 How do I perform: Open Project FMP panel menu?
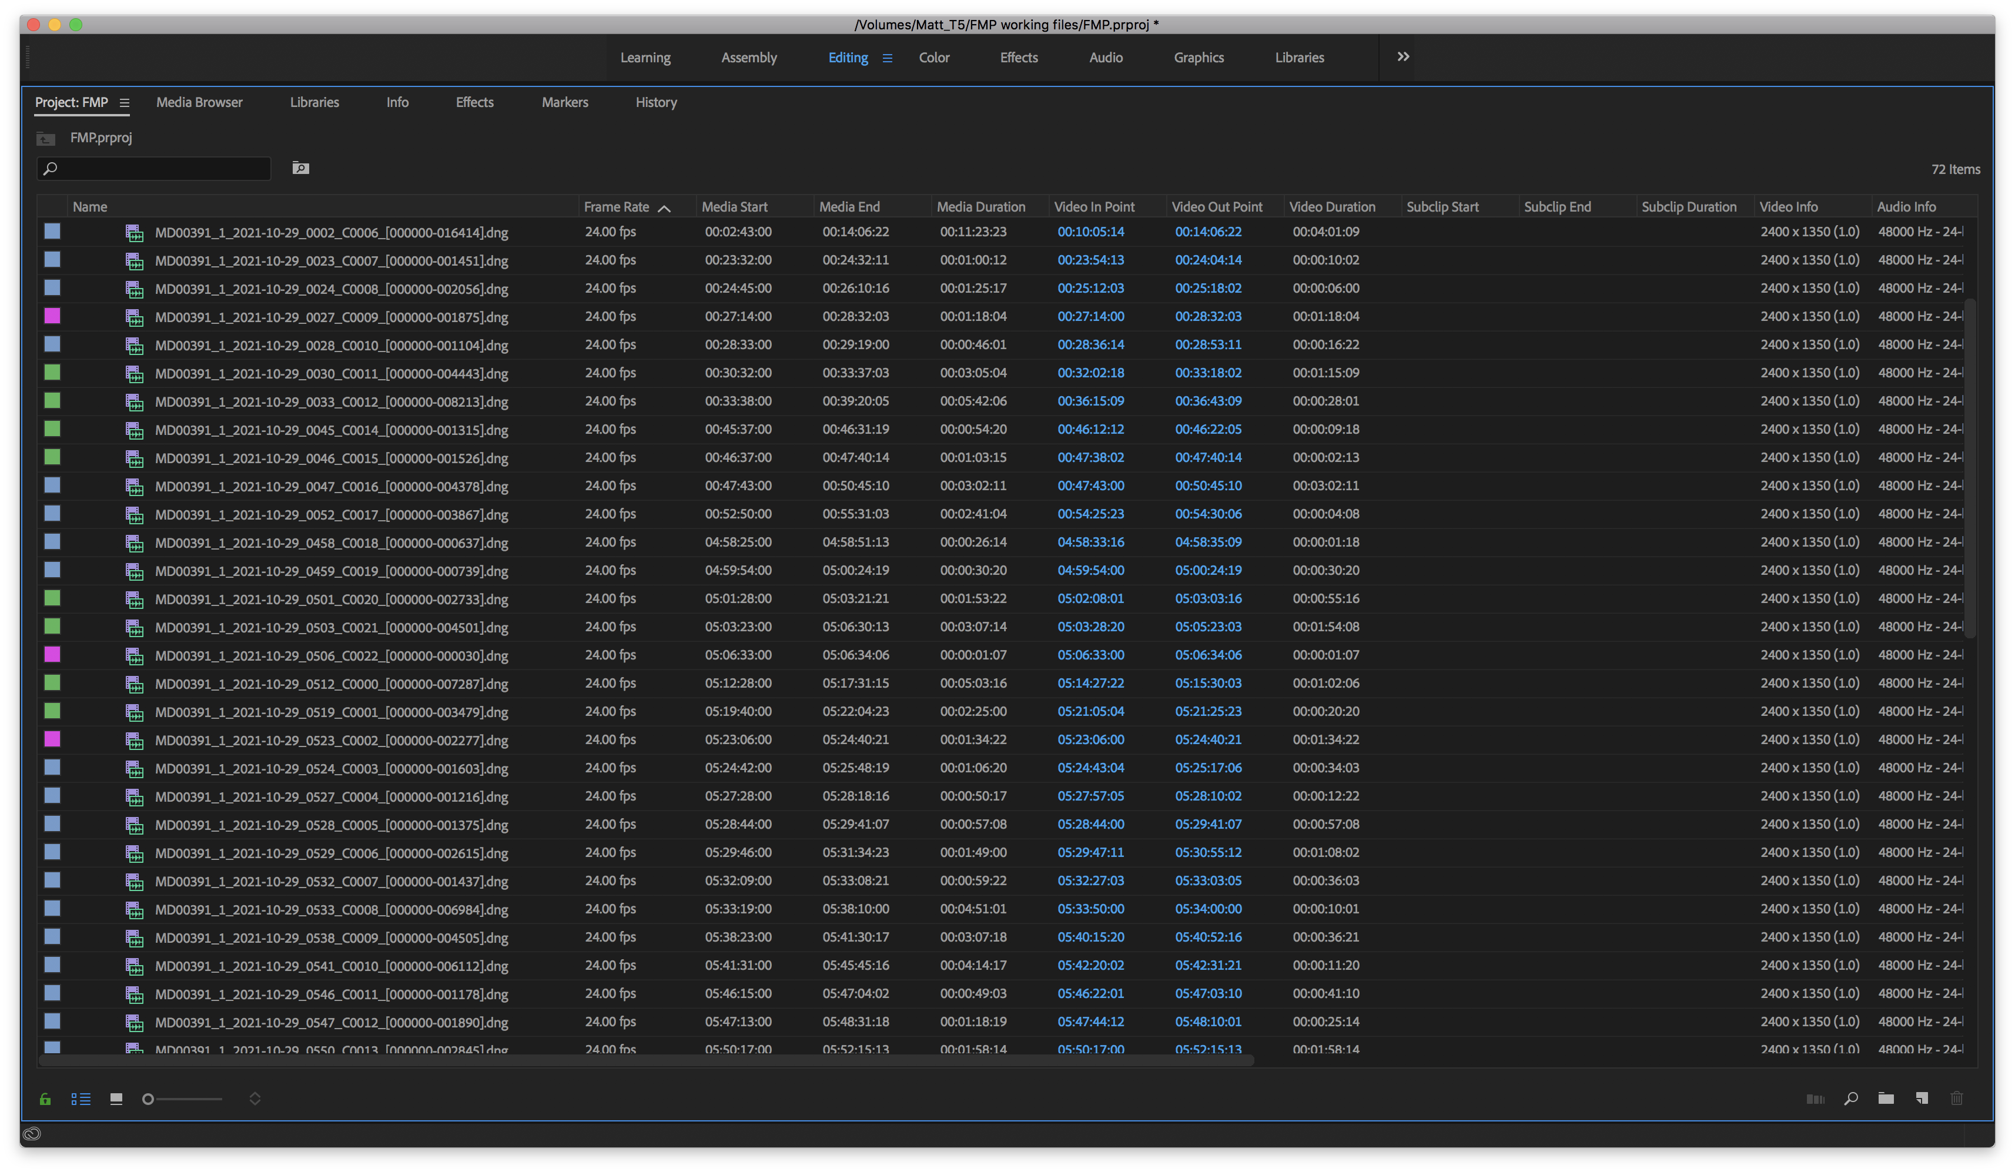(124, 103)
